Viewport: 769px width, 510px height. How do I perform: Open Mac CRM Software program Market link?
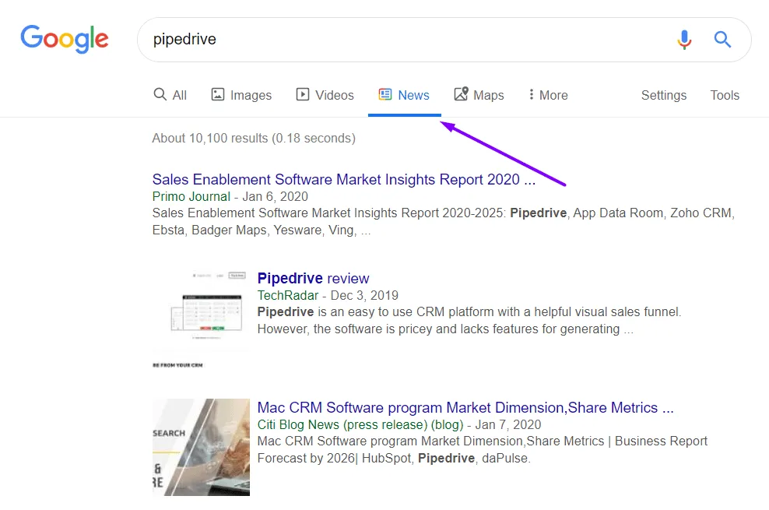tap(465, 407)
